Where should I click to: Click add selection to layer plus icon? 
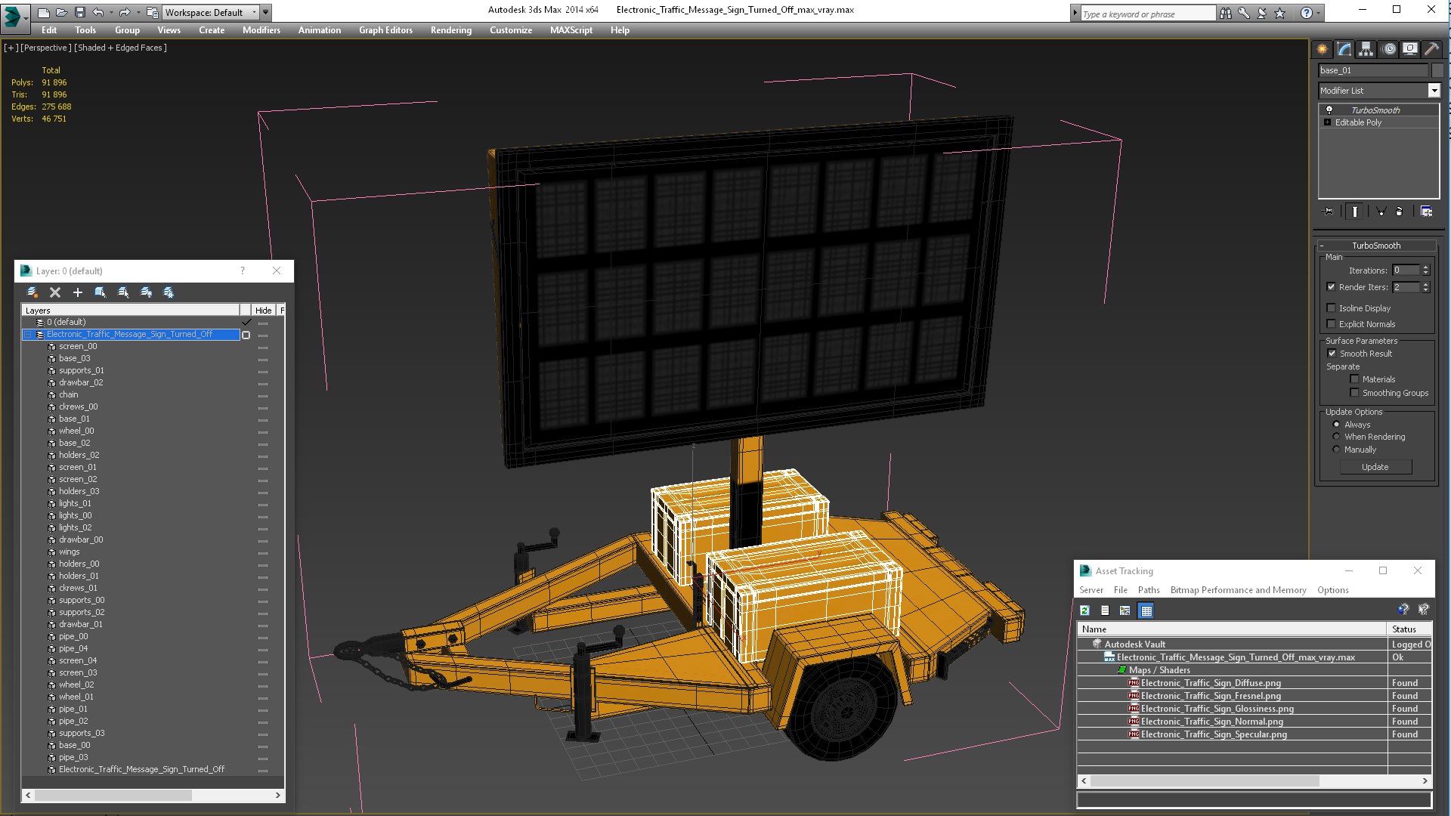tap(77, 292)
